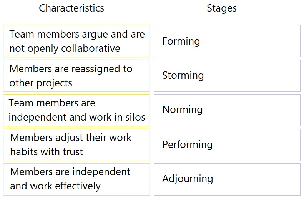
Task: Click the phrase 'other projects' in second card
Action: coord(41,83)
